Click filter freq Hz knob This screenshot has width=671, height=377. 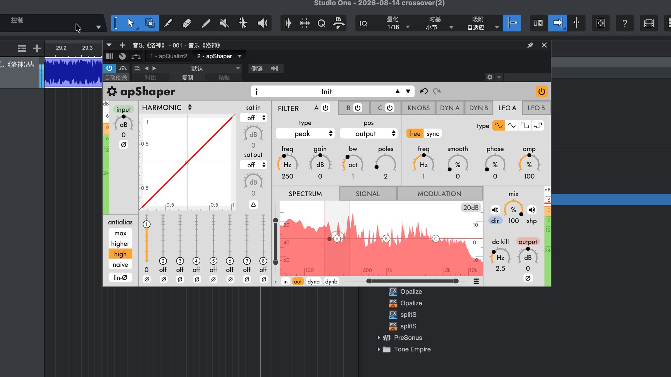tap(287, 164)
